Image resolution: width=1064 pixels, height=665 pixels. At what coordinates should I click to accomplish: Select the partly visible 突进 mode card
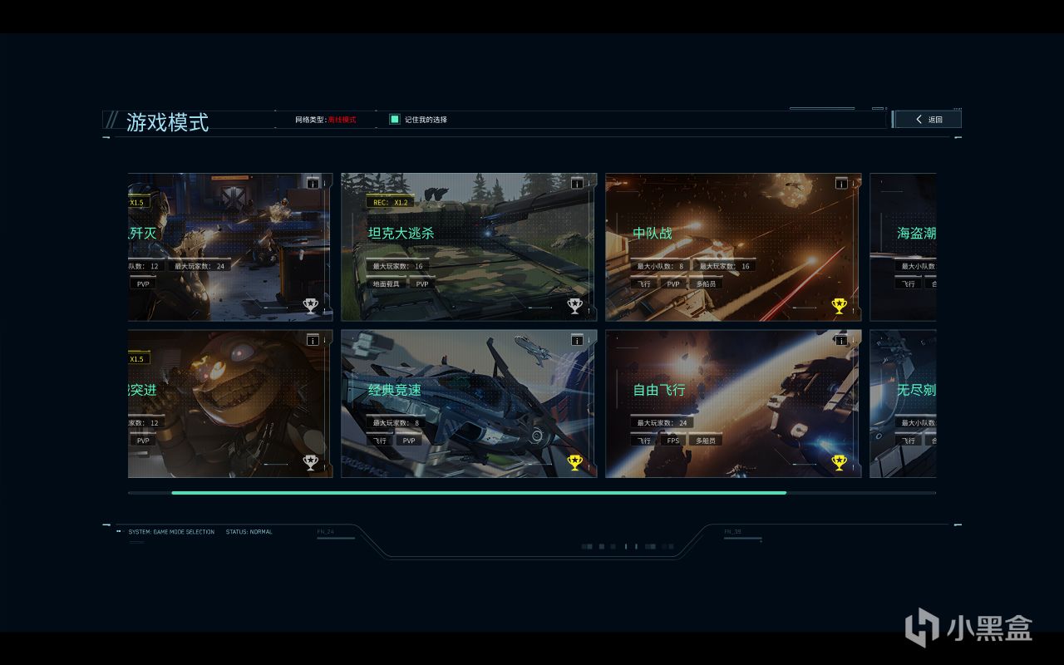pyautogui.click(x=230, y=403)
